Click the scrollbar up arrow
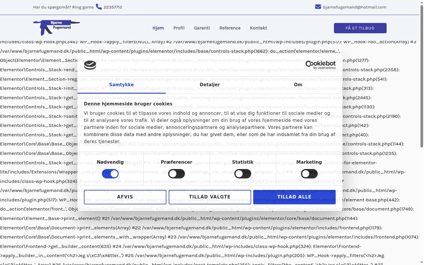The width and height of the screenshot is (424, 265). click(422, 2)
